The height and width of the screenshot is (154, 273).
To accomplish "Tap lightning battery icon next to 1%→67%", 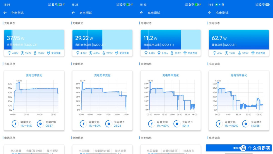I will click(152, 124).
